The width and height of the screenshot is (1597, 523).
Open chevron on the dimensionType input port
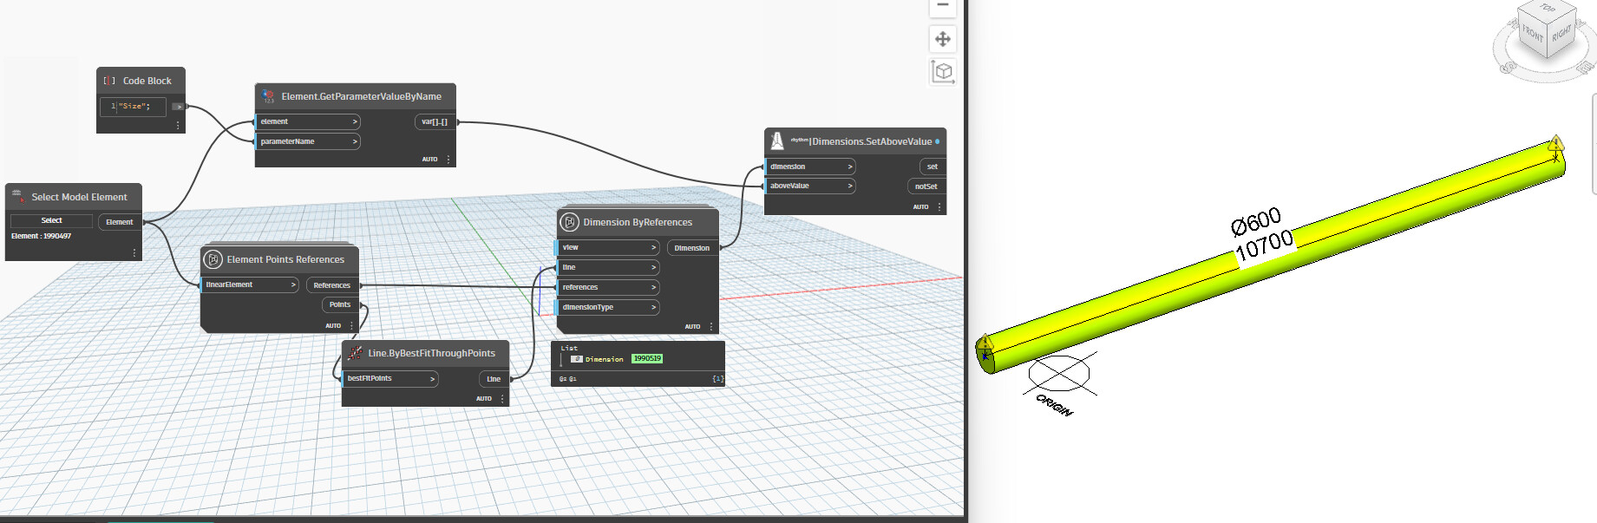coord(654,308)
